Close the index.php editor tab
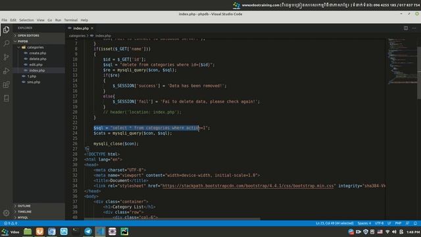Screen dimensions: 421x237 tap(92, 28)
